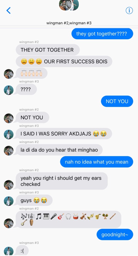
Task: Tap the raised hands emoji message
Action: (31, 73)
